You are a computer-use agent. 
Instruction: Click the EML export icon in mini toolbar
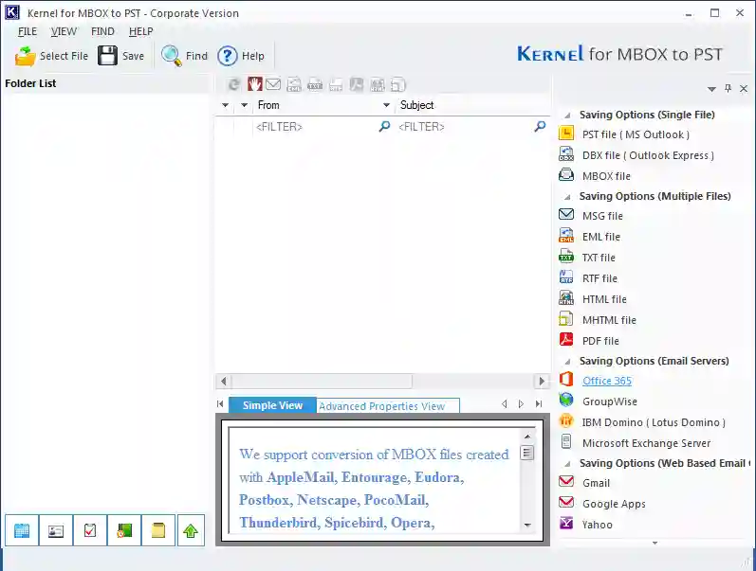click(294, 84)
